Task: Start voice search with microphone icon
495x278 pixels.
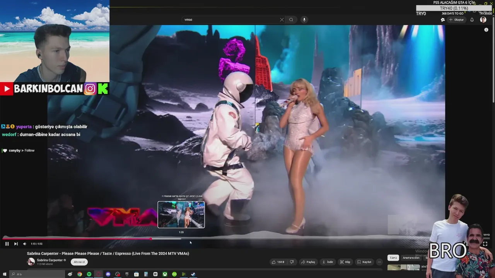Action: click(x=304, y=20)
